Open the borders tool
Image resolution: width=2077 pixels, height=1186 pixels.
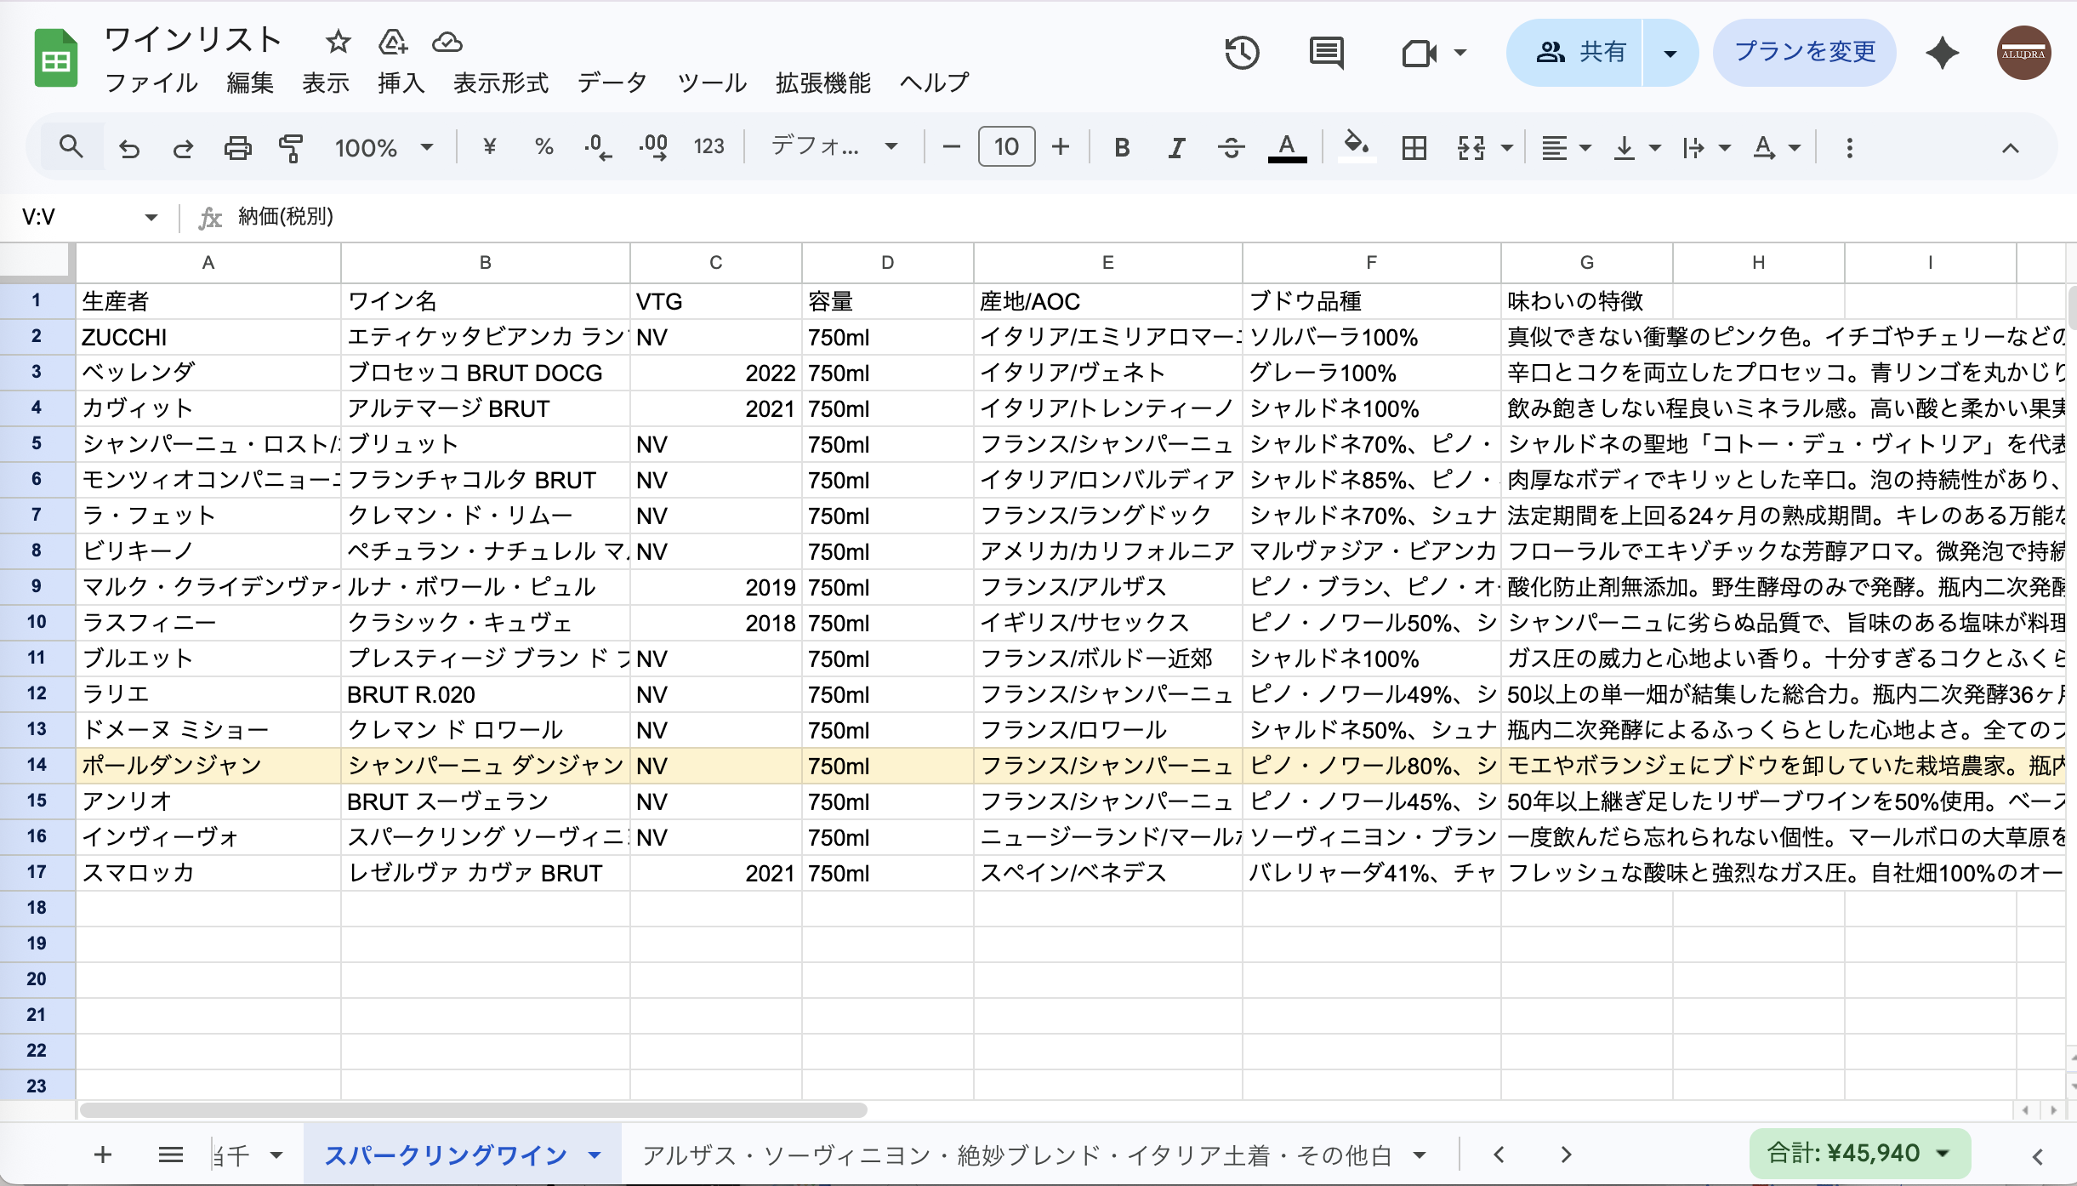click(1414, 148)
